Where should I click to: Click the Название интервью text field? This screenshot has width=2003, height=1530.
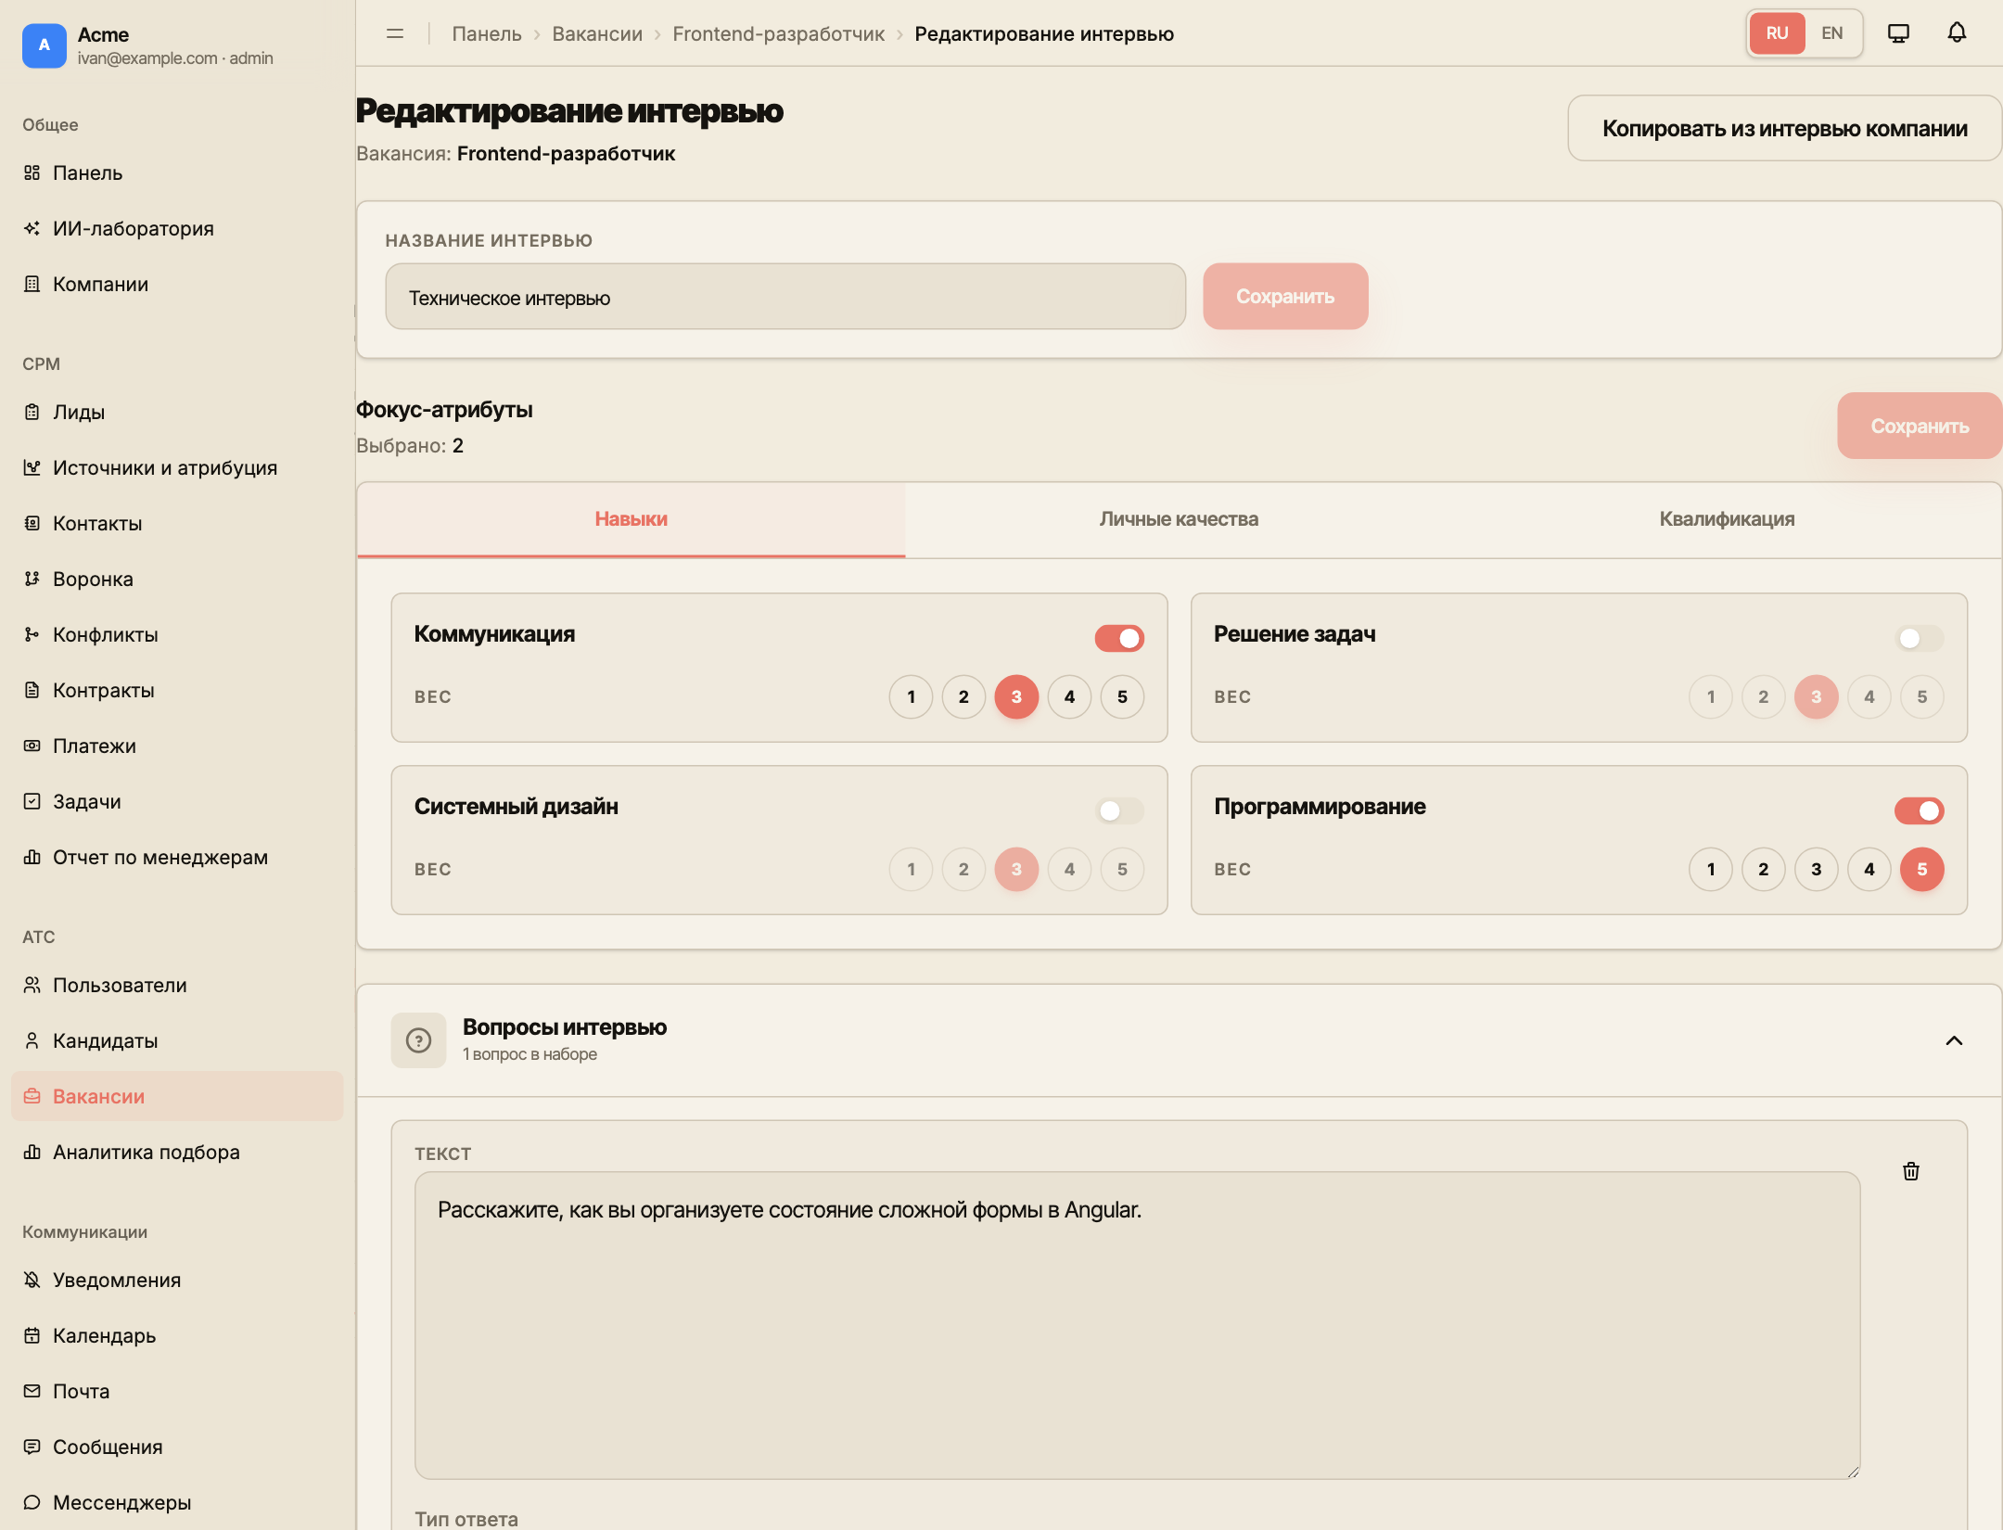(x=785, y=297)
